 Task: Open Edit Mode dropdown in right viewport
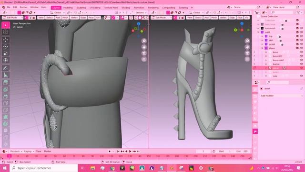[x=162, y=18]
